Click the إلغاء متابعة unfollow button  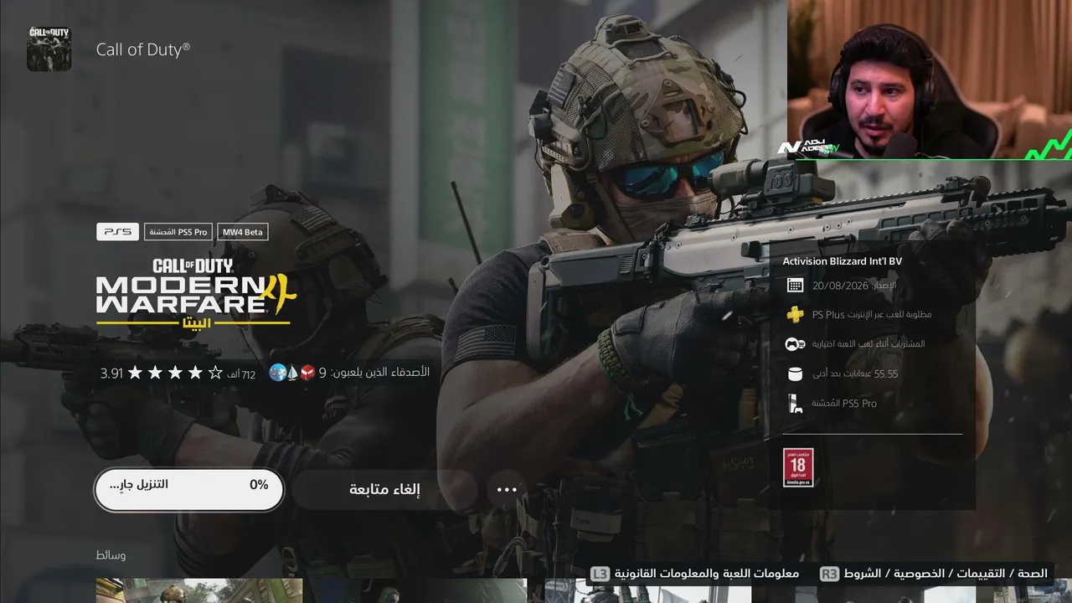[x=385, y=489]
